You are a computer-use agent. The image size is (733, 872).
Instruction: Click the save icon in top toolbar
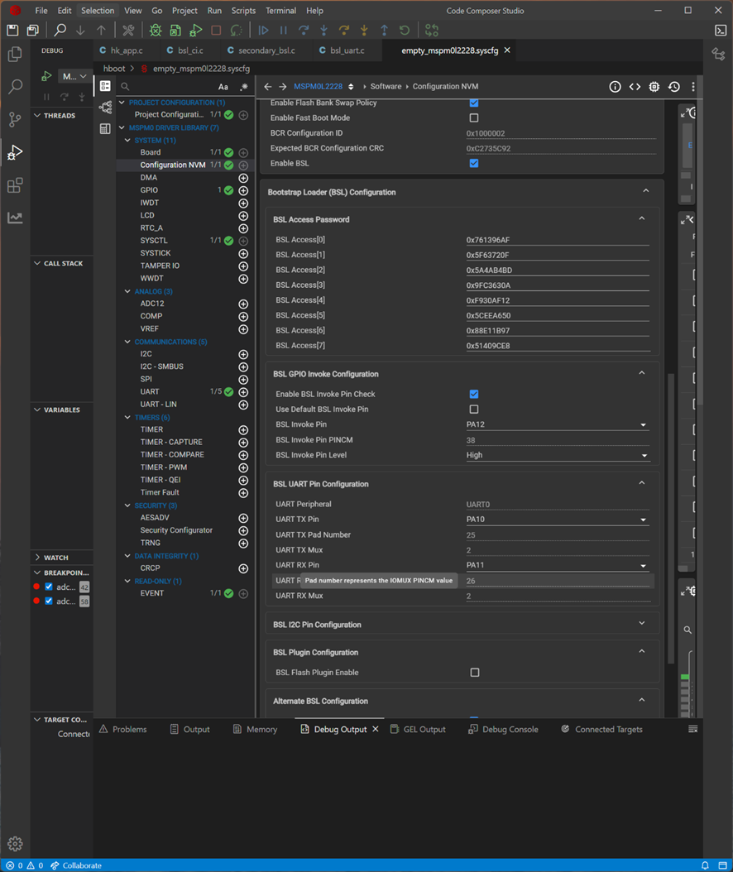point(12,31)
